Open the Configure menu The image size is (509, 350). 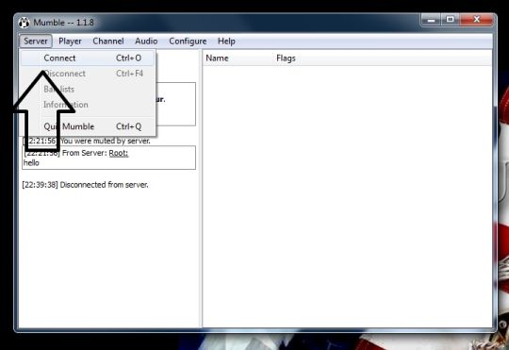pyautogui.click(x=188, y=42)
